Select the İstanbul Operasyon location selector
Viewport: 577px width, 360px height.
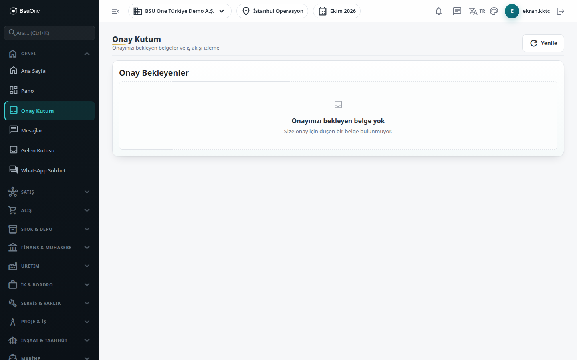(x=272, y=11)
